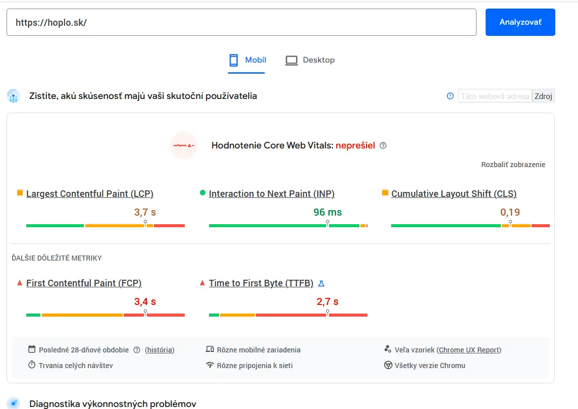
Task: Click the experimental flask icon next to TTFB
Action: tap(322, 283)
